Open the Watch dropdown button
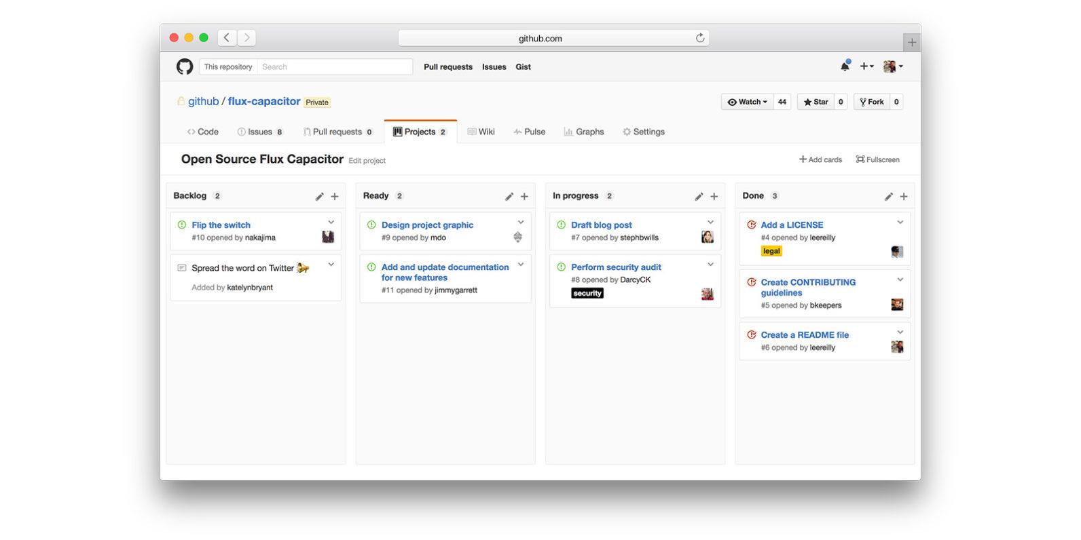1081x540 pixels. click(x=747, y=102)
